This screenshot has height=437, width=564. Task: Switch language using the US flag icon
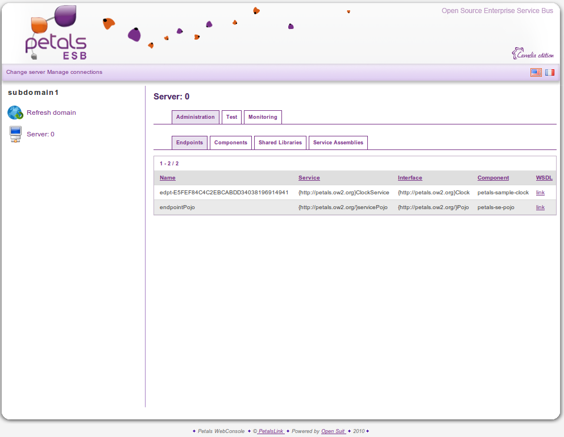(536, 72)
